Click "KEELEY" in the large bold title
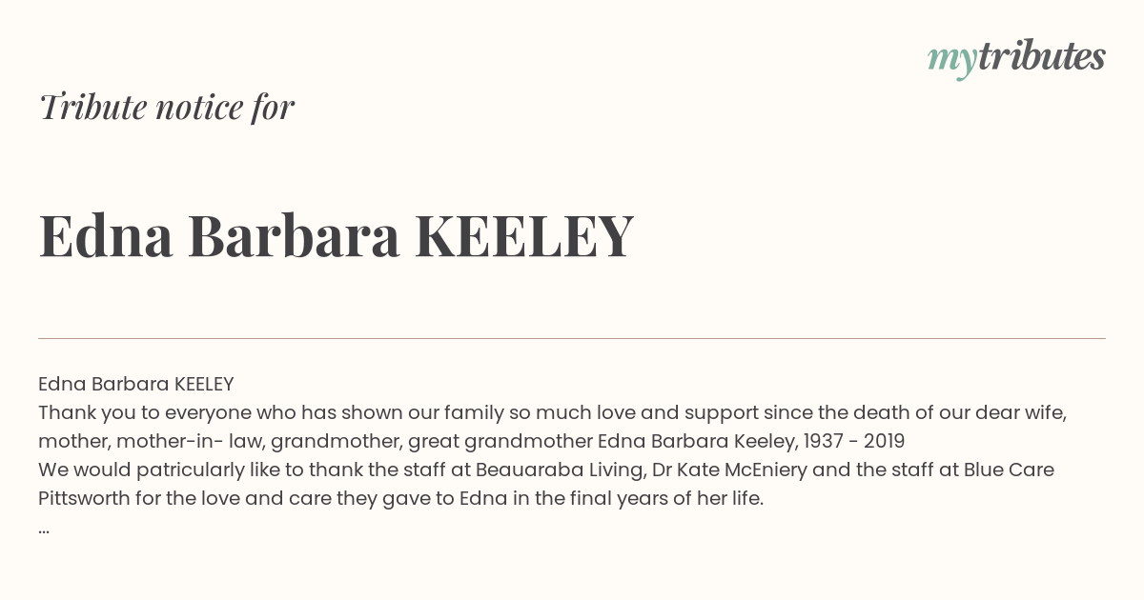 (x=524, y=235)
